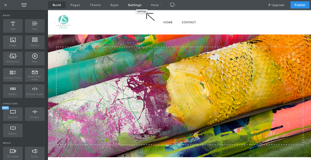Click the Weebly logo icon
This screenshot has width=311, height=160.
point(24,5)
